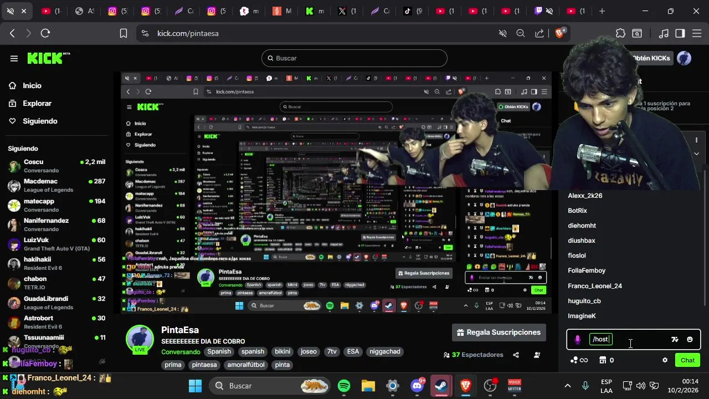
Task: Open the shop icon showing 0 below chat
Action: click(x=607, y=360)
